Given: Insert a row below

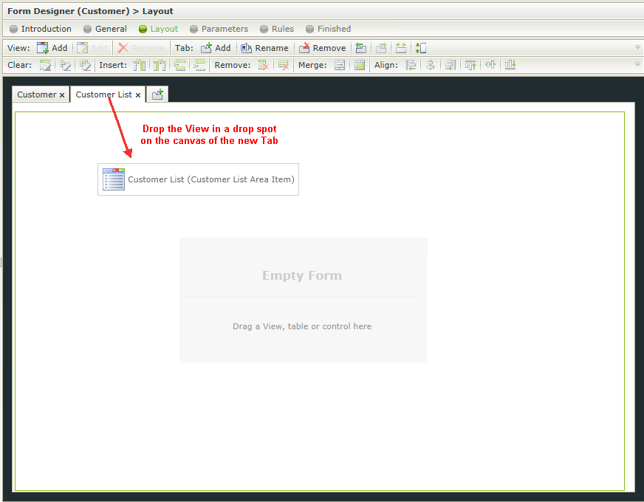Looking at the screenshot, I should (x=199, y=65).
